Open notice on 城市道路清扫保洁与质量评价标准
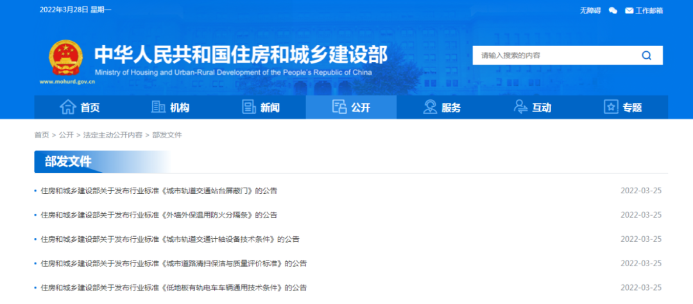 pos(174,264)
